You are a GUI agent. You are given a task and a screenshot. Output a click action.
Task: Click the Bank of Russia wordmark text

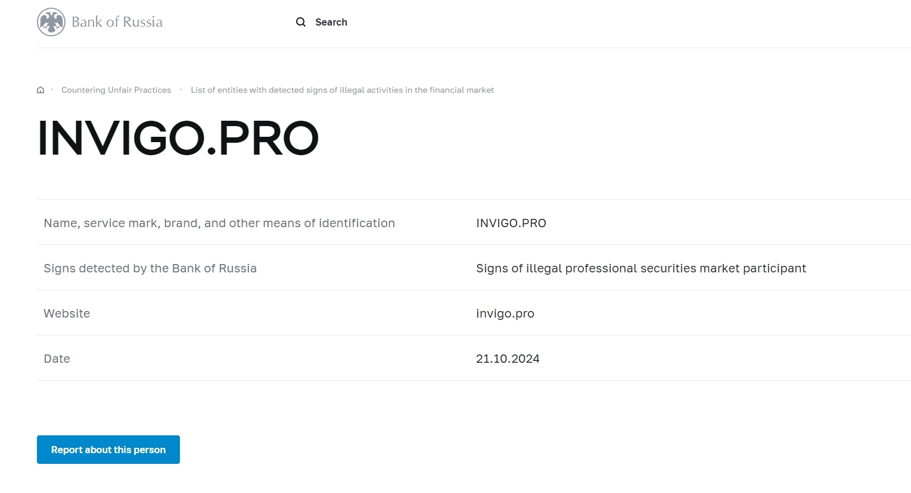[x=117, y=23]
